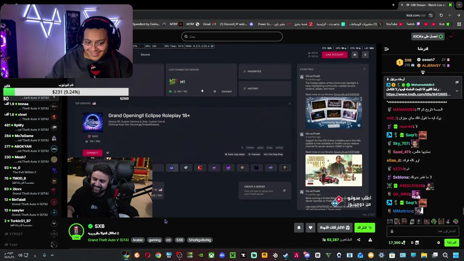
Task: Open Discord from the taskbar
Action: pos(307,255)
